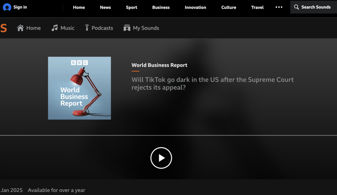This screenshot has width=337, height=195.
Task: Click the orange Sounds logo
Action: (x=4, y=28)
